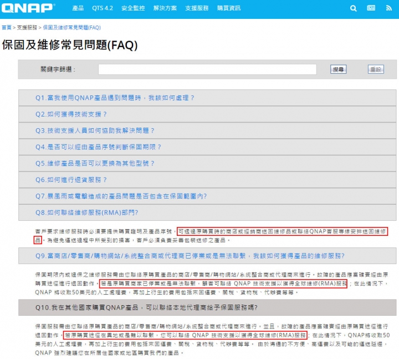
Task: Click the 支援服務 breadcrumb
Action: [27, 28]
